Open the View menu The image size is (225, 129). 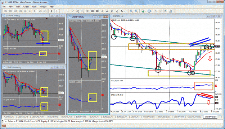pyautogui.click(x=10, y=6)
